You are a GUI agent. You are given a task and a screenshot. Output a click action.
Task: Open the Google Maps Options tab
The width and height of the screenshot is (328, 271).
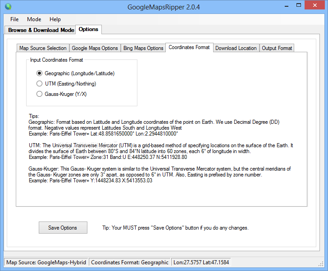pos(95,48)
